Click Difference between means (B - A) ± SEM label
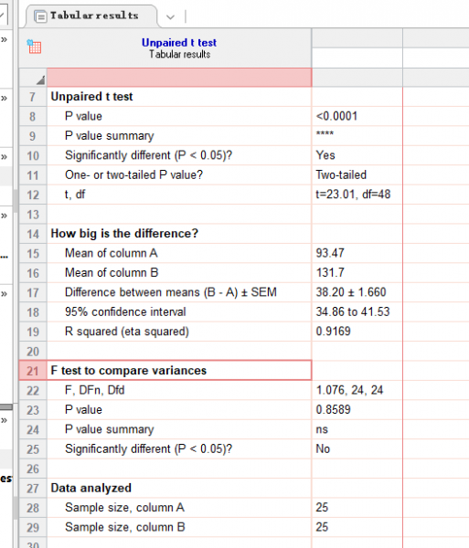 tap(171, 292)
